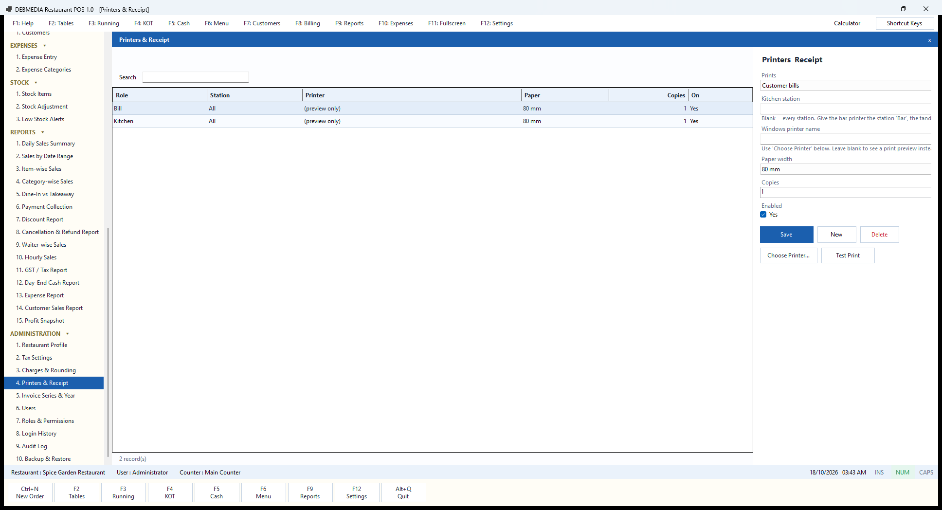
Task: Close the Printers & Receipt panel
Action: click(x=929, y=40)
